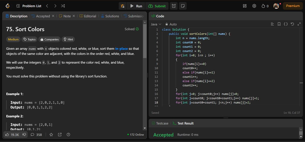Star the problem as favorite
Screen dimensions: 305x142
(x=51, y=135)
